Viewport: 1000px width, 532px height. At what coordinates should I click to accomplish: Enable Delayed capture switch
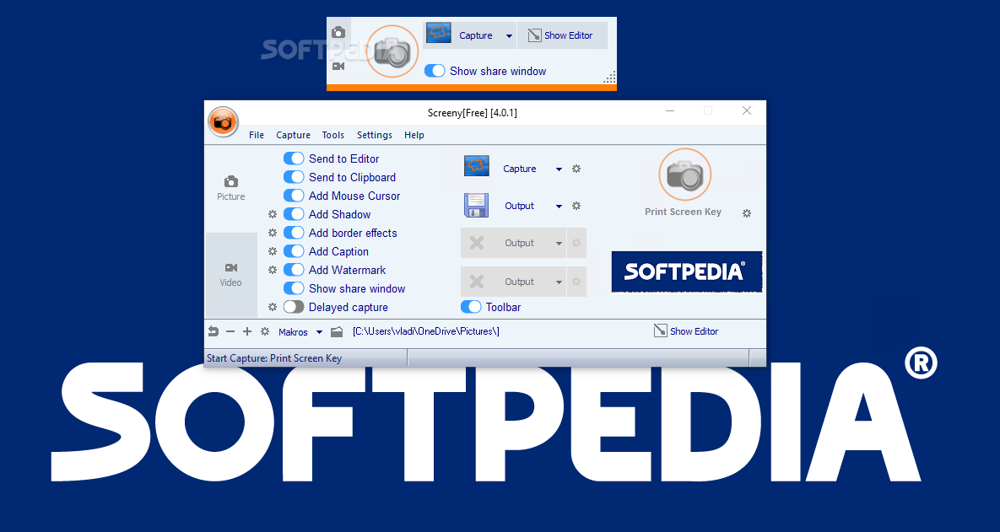pos(294,306)
